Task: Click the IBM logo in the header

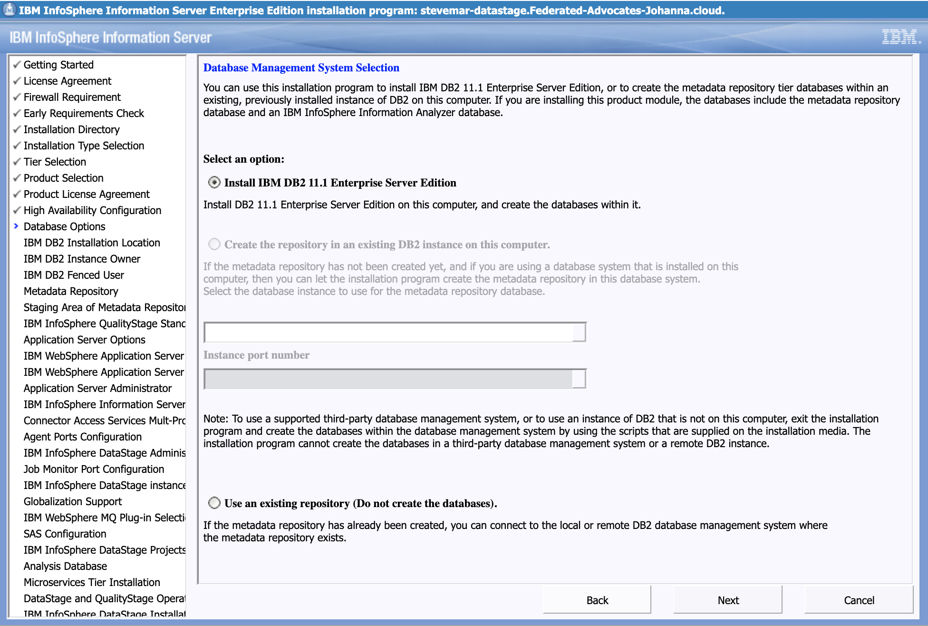Action: [x=901, y=37]
